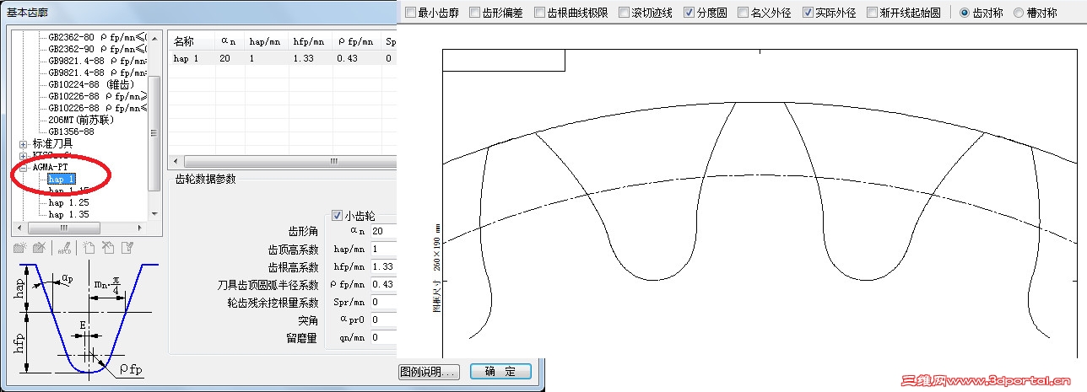
Task: Click the tree vertical scrollbar down arrow
Action: coord(154,214)
